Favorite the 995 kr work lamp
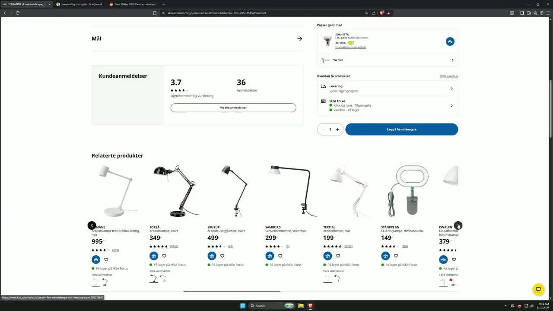 point(106,260)
